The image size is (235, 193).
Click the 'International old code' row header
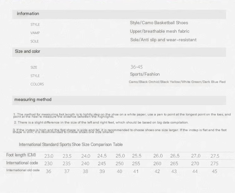coord(23,170)
